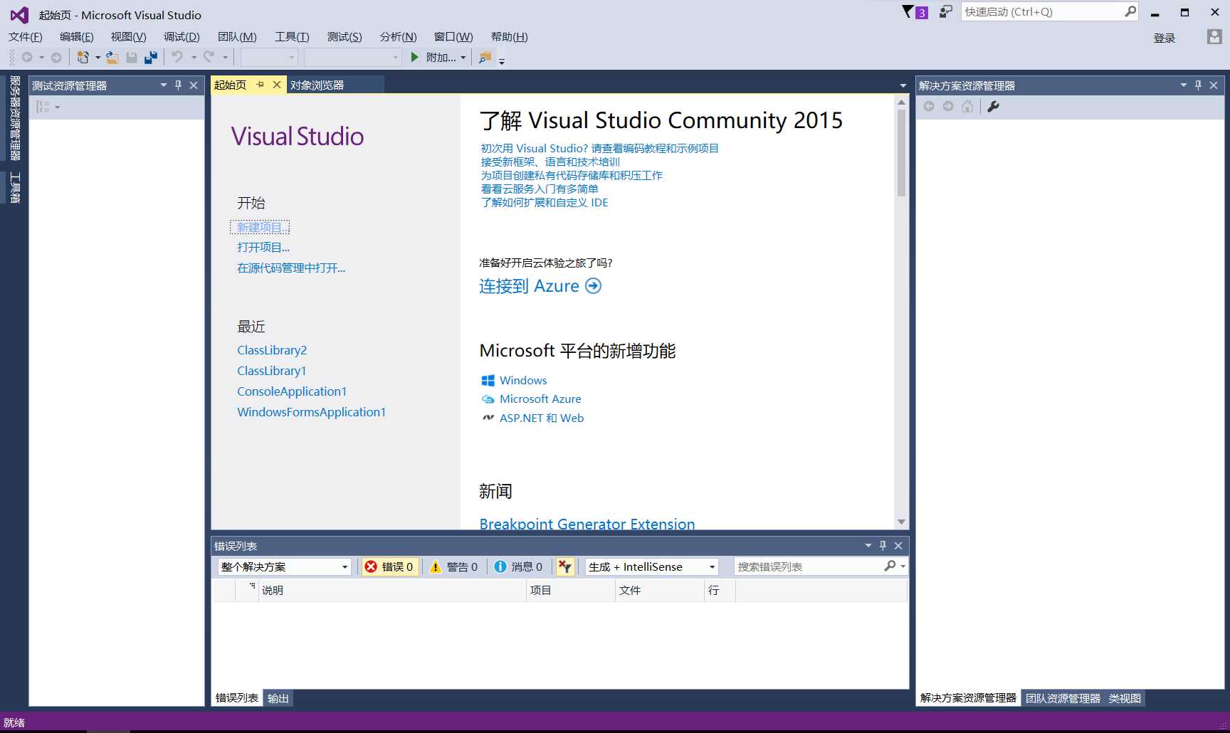Screen dimensions: 1230x733
Task: Toggle the 警告 0 filter button
Action: tap(453, 566)
